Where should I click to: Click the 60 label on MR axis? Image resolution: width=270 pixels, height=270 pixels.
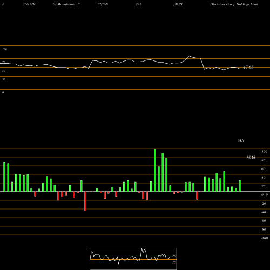(263, 169)
